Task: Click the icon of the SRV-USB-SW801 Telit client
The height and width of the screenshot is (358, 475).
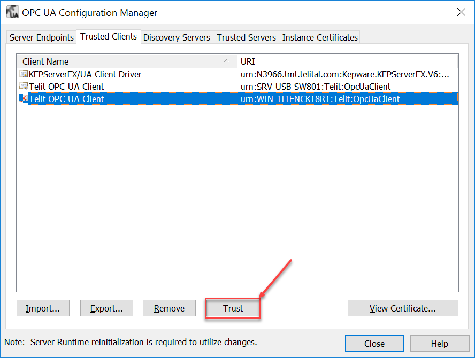Action: pos(24,87)
